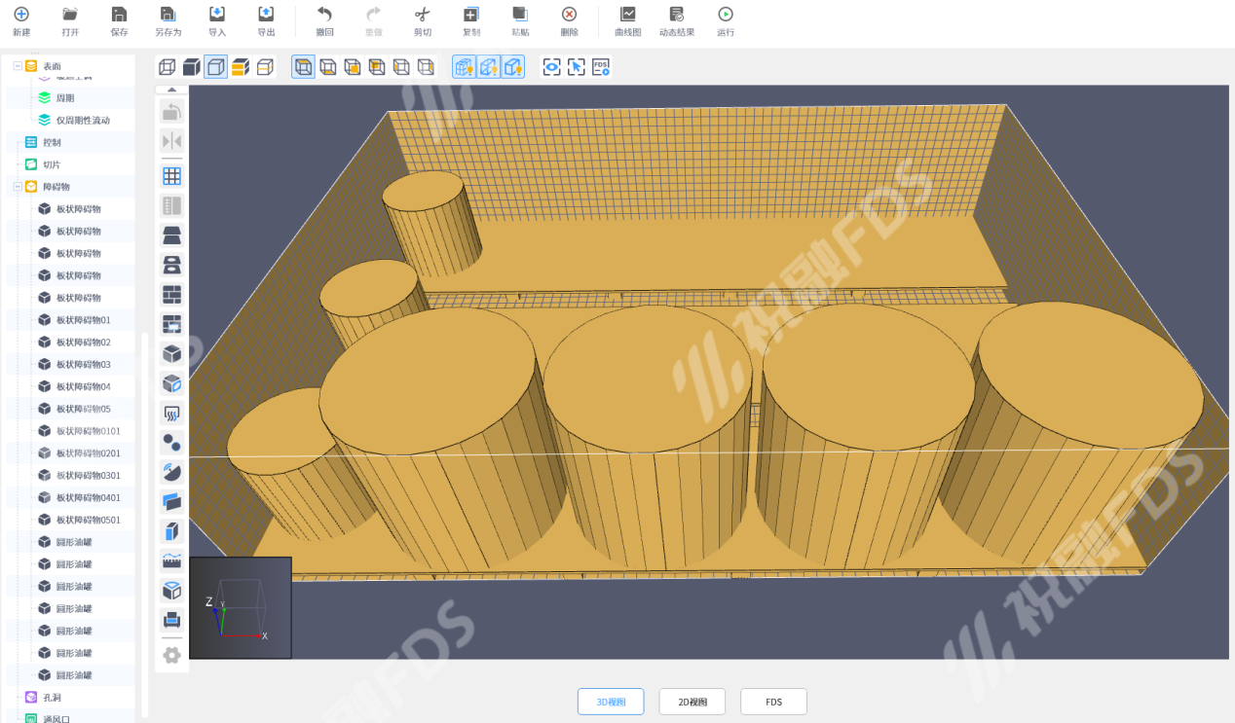
Task: Select the mesh grid tool in vertical toolbar
Action: [171, 176]
